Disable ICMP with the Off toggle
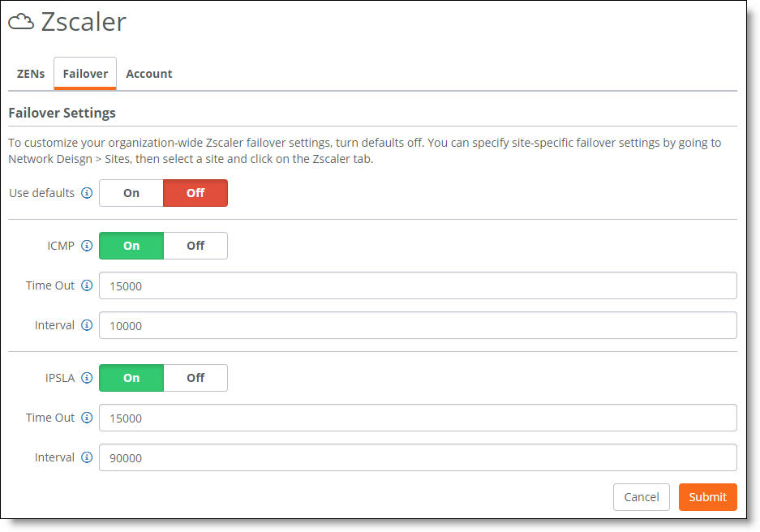 point(195,246)
